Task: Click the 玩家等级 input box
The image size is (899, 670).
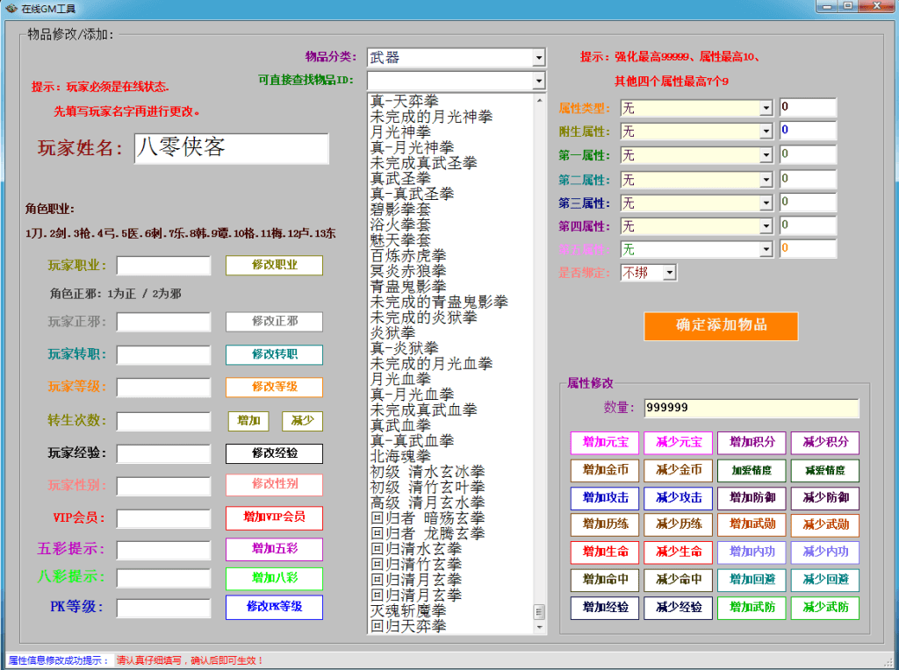Action: pyautogui.click(x=163, y=388)
